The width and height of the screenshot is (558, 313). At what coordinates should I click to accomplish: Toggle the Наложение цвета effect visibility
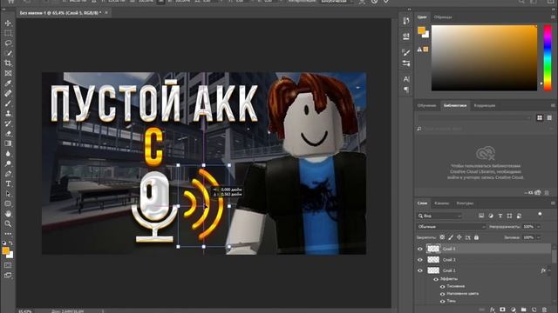point(442,294)
